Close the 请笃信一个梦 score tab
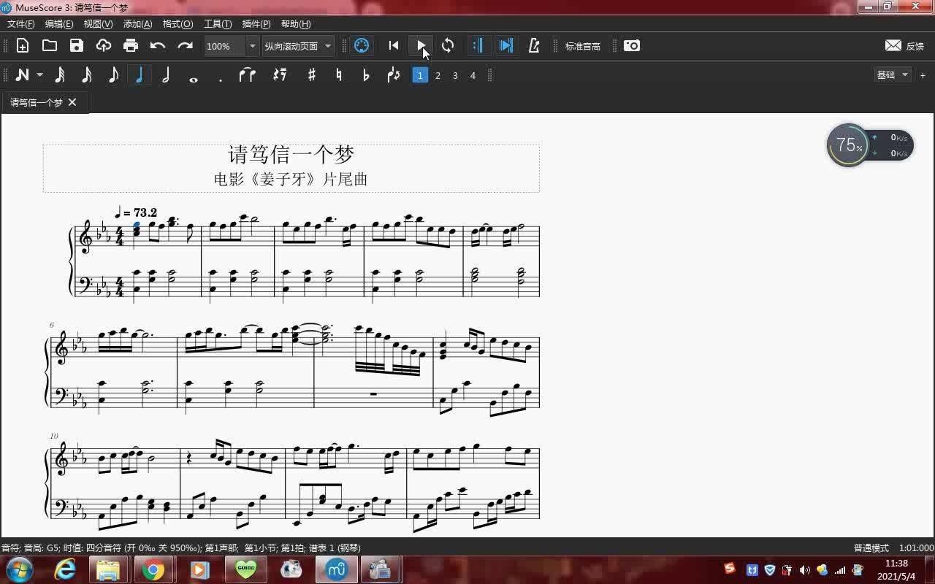Screen dimensions: 935x584 (x=72, y=102)
